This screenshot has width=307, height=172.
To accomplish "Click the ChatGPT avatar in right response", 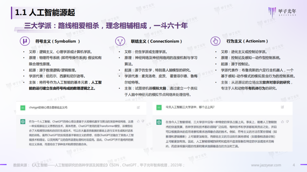I will [x=158, y=122].
